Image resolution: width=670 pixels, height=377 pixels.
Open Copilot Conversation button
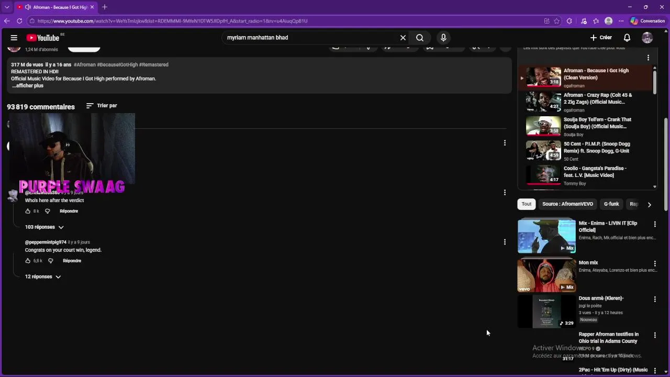pos(648,21)
